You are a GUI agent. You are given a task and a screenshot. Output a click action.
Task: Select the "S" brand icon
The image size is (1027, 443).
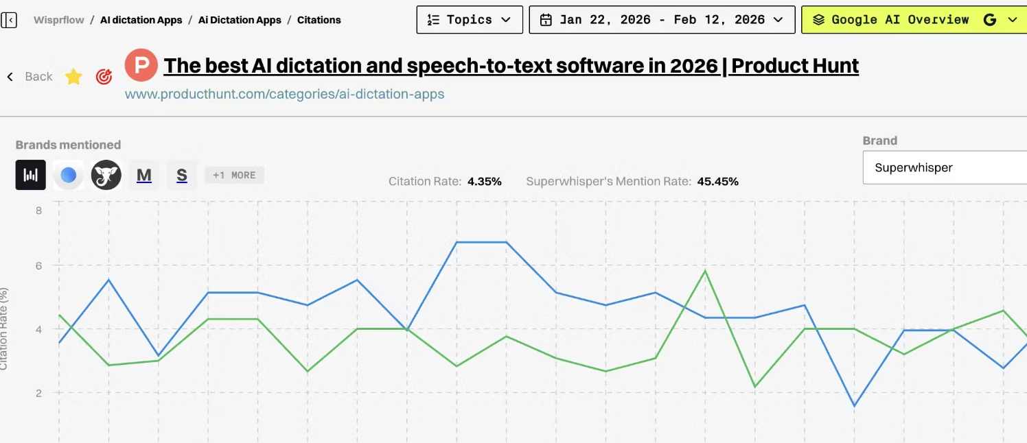[x=181, y=175]
